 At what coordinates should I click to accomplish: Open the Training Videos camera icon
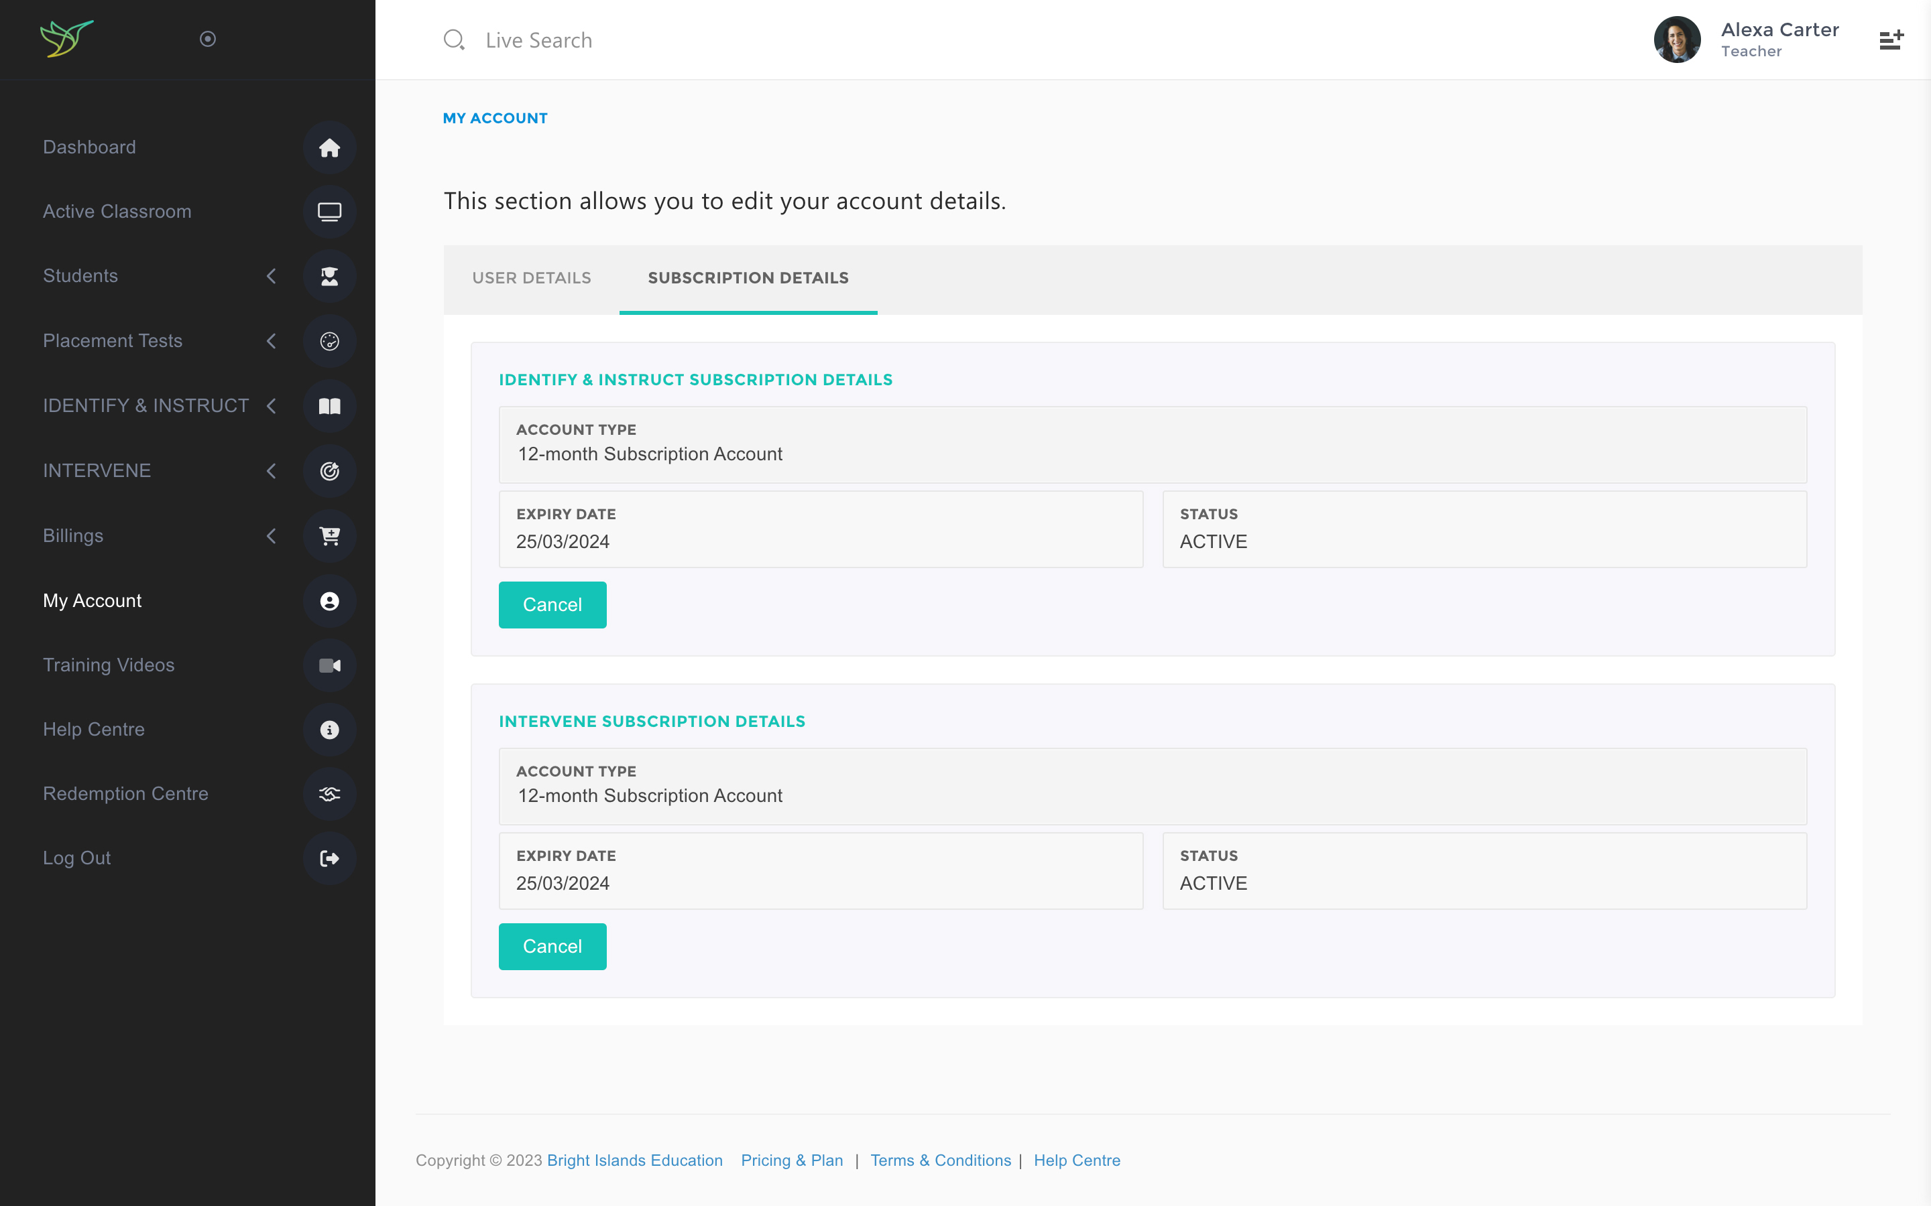pyautogui.click(x=330, y=665)
